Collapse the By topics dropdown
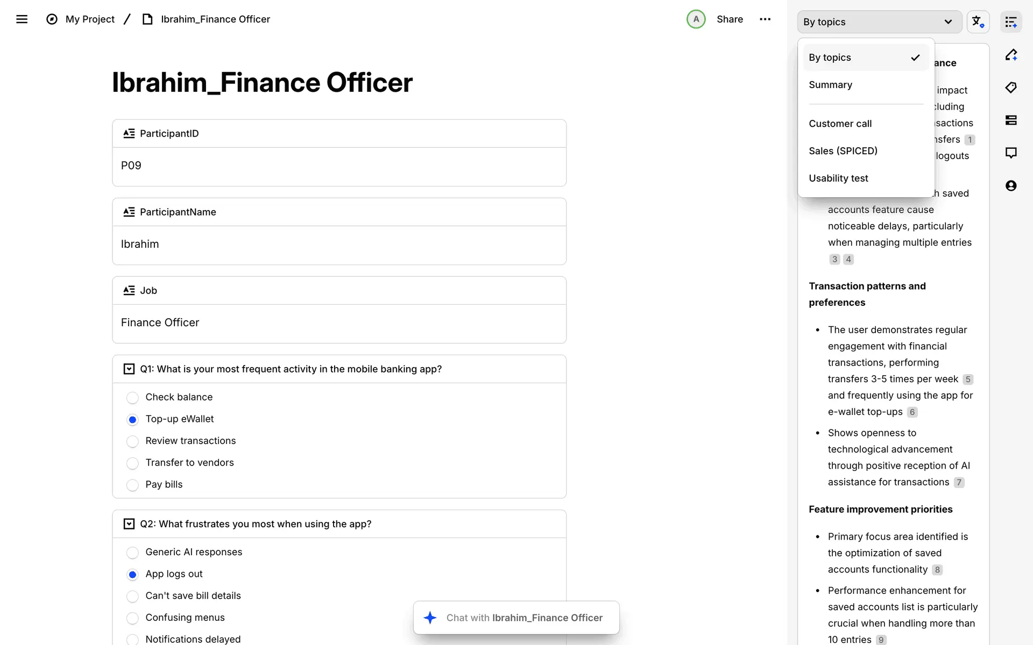The height and width of the screenshot is (645, 1033). click(x=879, y=22)
